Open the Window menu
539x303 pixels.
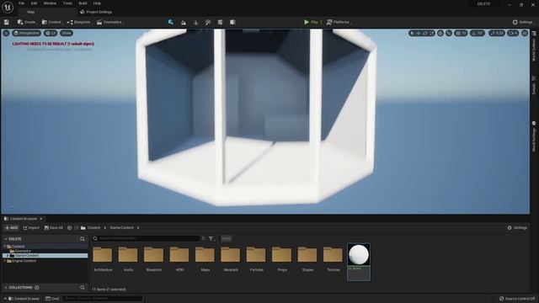50,3
